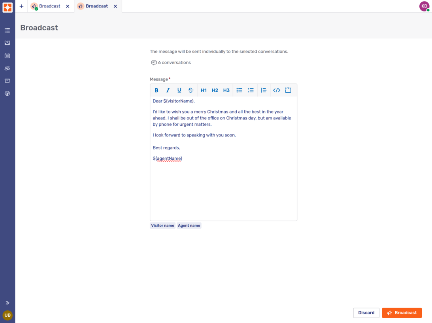
Task: Apply the H1 heading style
Action: [204, 90]
